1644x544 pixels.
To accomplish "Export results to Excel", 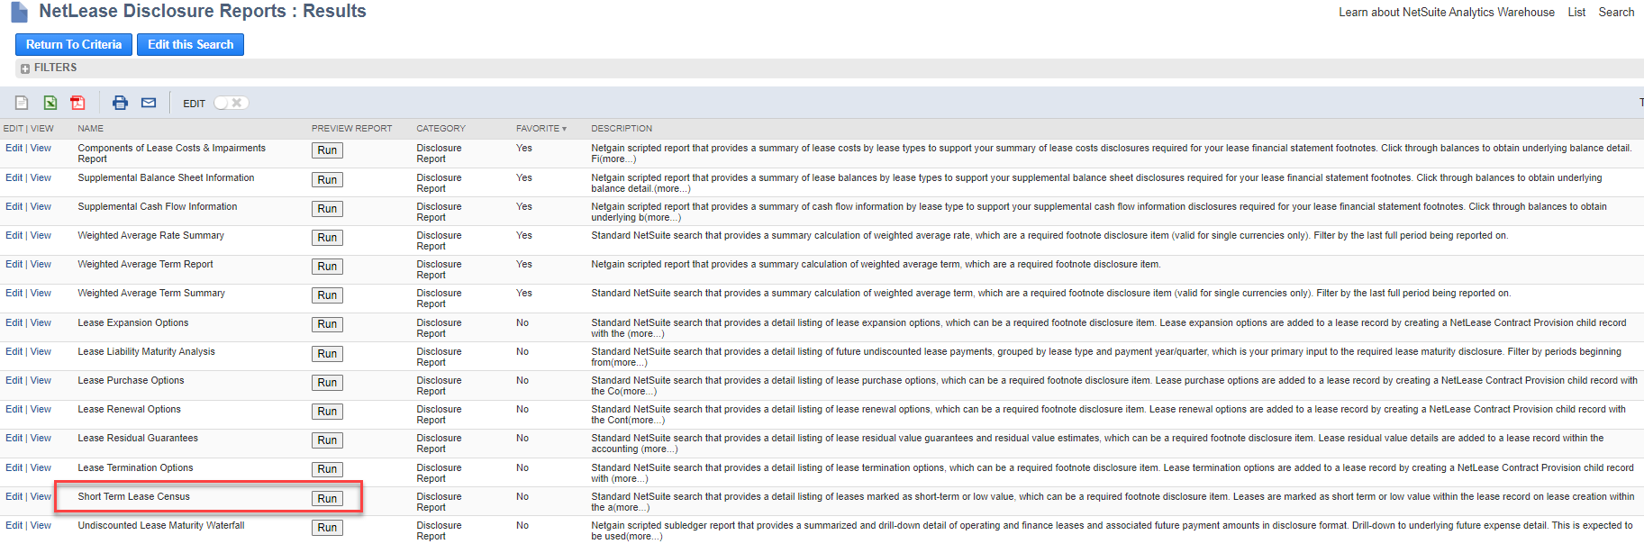I will [50, 103].
